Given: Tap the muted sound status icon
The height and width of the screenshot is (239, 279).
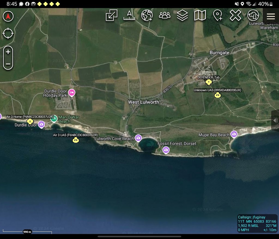Looking at the screenshot, I should [x=237, y=4].
